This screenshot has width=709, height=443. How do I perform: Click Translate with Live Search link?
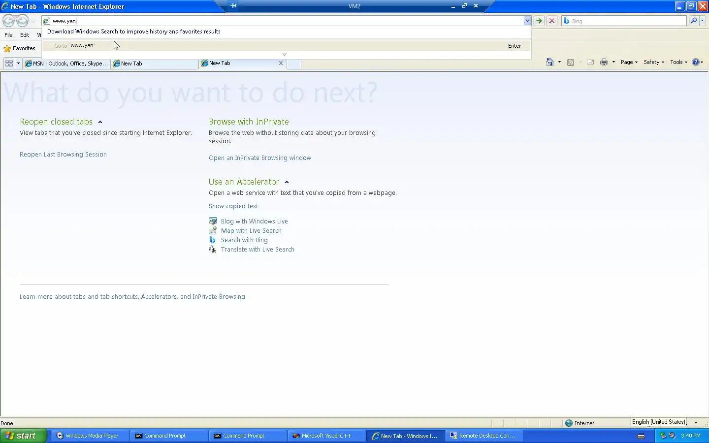(258, 249)
